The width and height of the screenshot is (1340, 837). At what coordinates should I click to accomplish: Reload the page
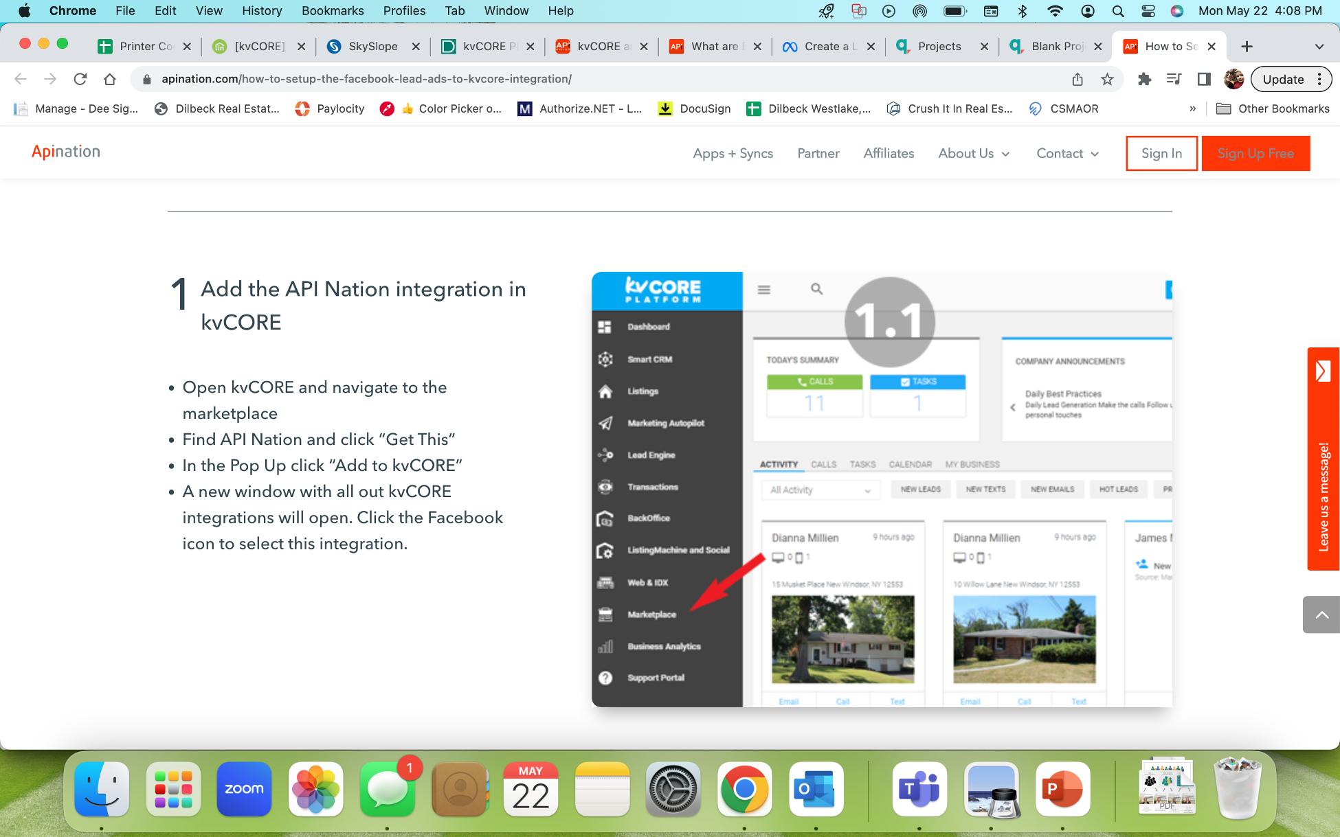tap(80, 79)
